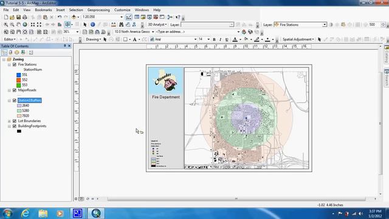Open the Selection menu
This screenshot has width=389, height=219.
(x=76, y=10)
